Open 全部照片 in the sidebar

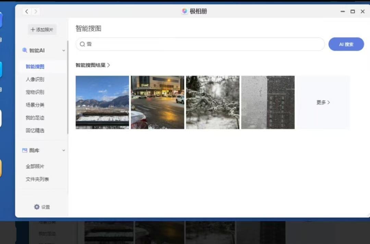pyautogui.click(x=35, y=166)
